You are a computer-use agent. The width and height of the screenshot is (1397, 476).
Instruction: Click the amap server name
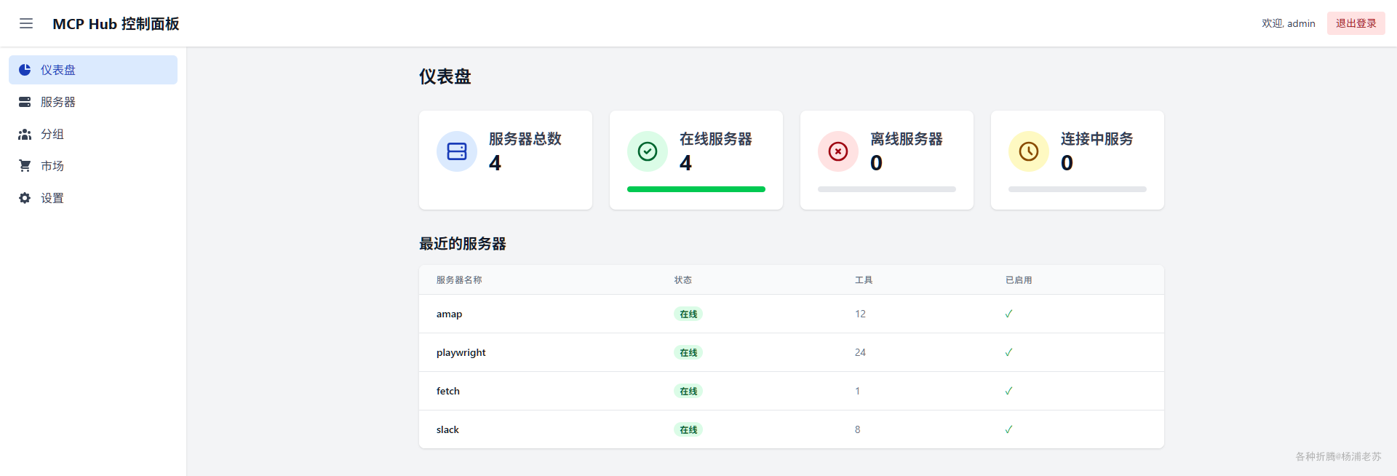[449, 314]
